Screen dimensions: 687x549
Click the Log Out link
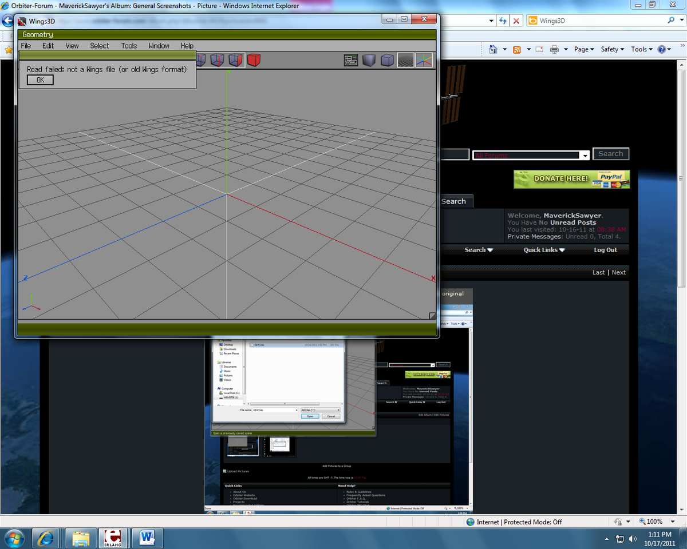[605, 250]
